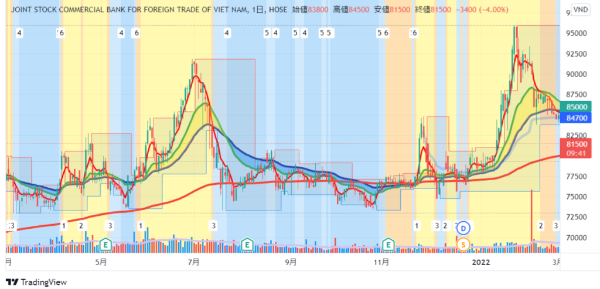Image resolution: width=600 pixels, height=289 pixels.
Task: Click the orange split S marker
Action: (464, 244)
